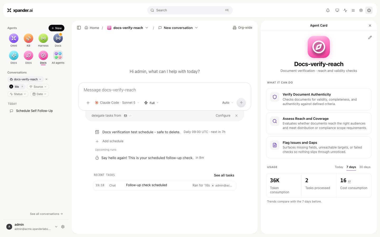The image size is (380, 237).
Task: Select the Harness agent icon
Action: (x=43, y=38)
